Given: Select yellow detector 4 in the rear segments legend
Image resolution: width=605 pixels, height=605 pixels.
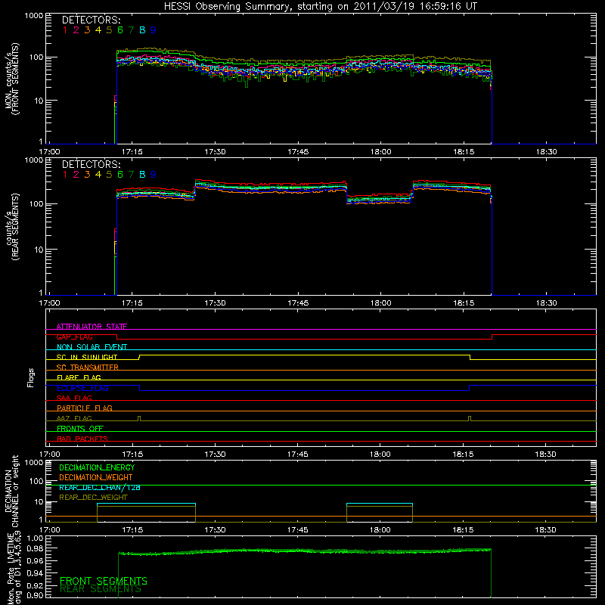Looking at the screenshot, I should (x=98, y=175).
